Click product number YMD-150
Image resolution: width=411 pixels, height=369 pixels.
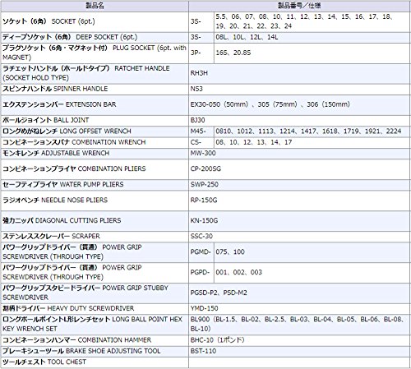pyautogui.click(x=299, y=309)
